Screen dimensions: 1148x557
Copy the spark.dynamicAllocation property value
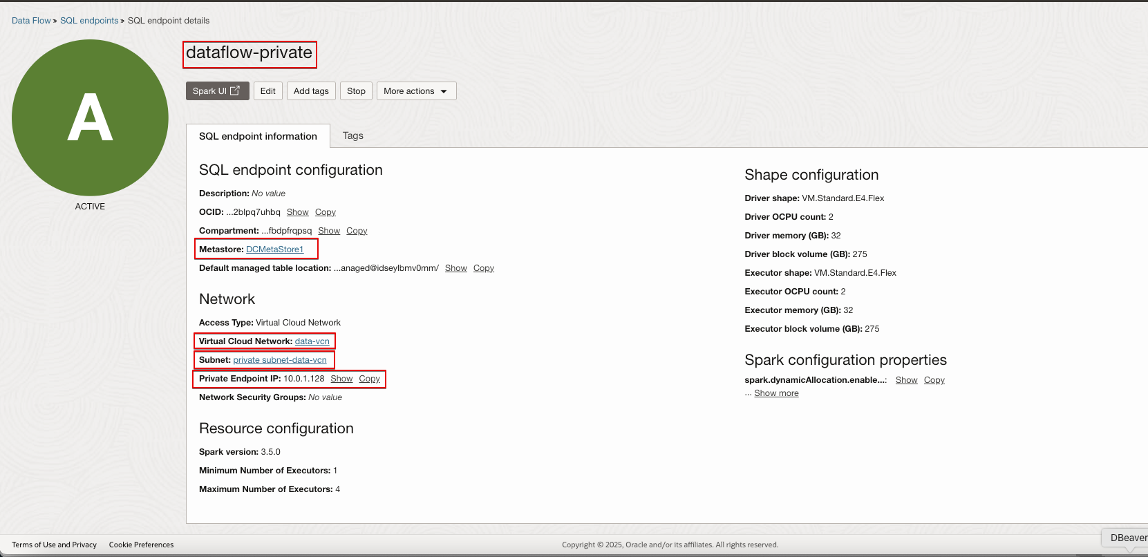click(934, 380)
